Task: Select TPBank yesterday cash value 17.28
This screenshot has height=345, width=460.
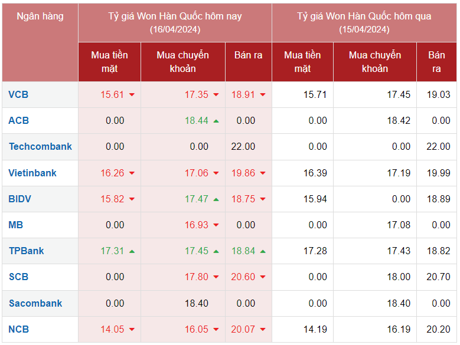Action: pos(315,251)
